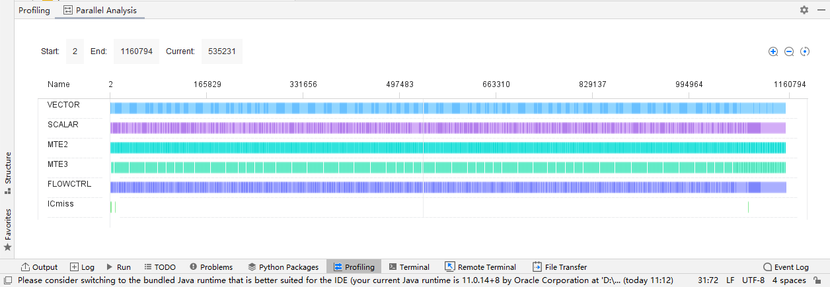Click the reset zoom icon
The width and height of the screenshot is (830, 287).
coord(805,51)
